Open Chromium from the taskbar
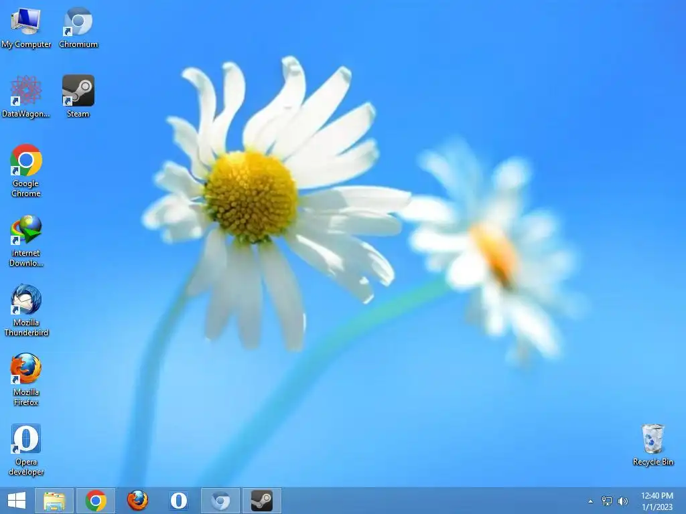Screen dimensions: 686x514 pyautogui.click(x=220, y=501)
